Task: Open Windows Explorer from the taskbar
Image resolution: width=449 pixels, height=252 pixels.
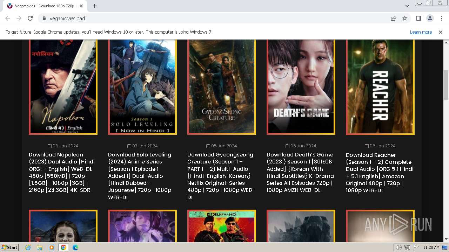Action: (40, 247)
